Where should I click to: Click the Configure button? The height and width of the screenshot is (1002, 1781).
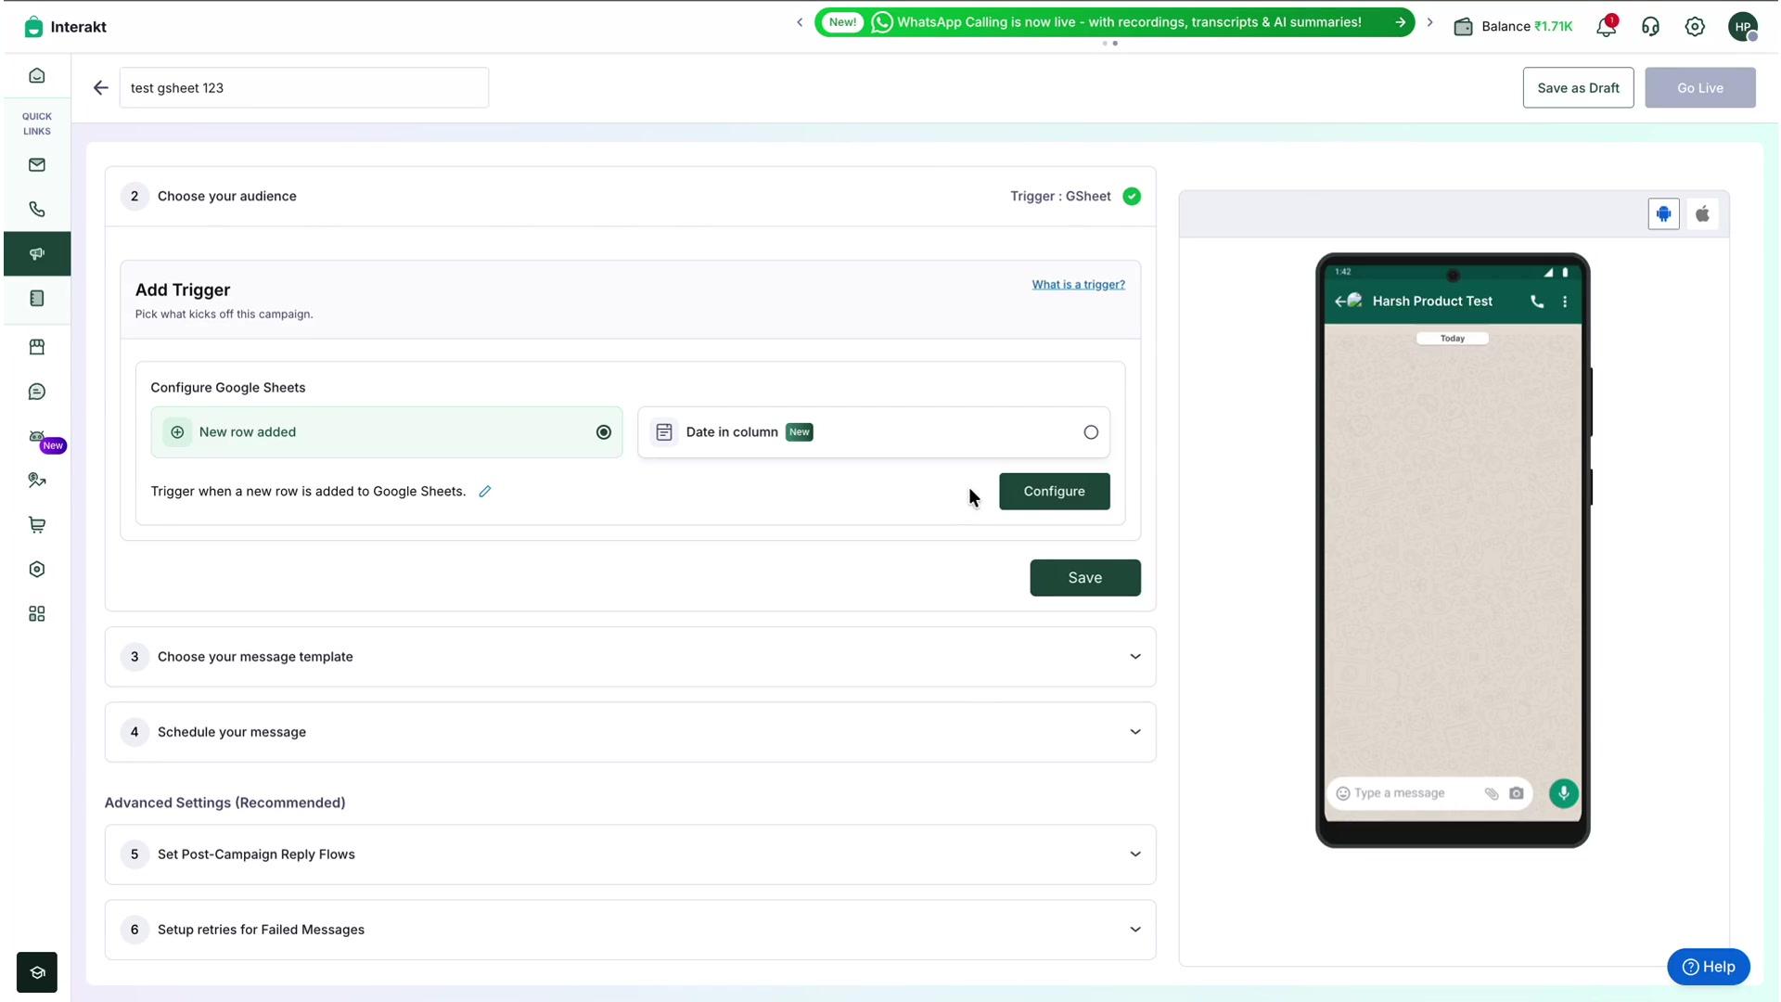click(x=1055, y=492)
